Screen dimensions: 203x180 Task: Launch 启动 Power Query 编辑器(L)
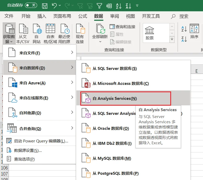pos(40,141)
